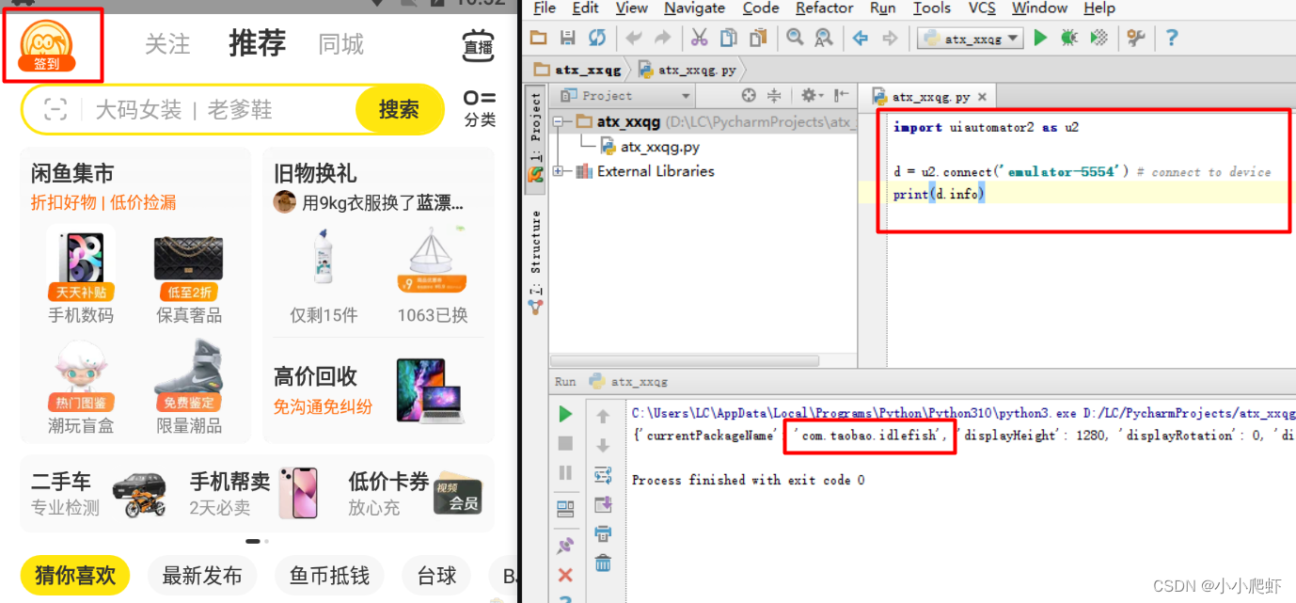
Task: Click Scroll from Source target icon
Action: [749, 95]
